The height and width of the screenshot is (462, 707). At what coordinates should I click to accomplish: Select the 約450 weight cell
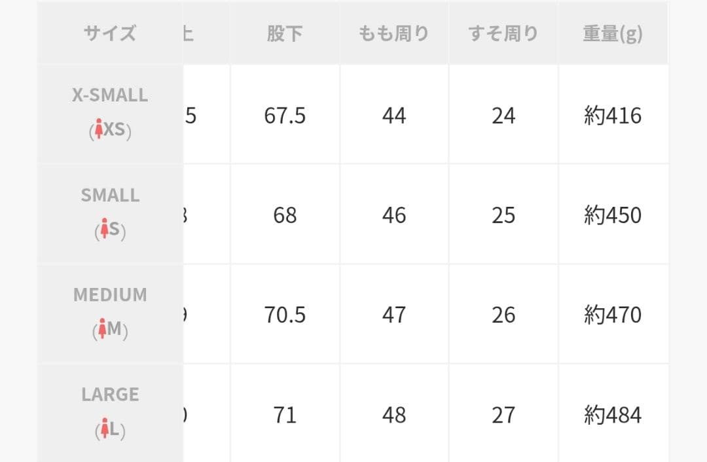click(x=613, y=215)
